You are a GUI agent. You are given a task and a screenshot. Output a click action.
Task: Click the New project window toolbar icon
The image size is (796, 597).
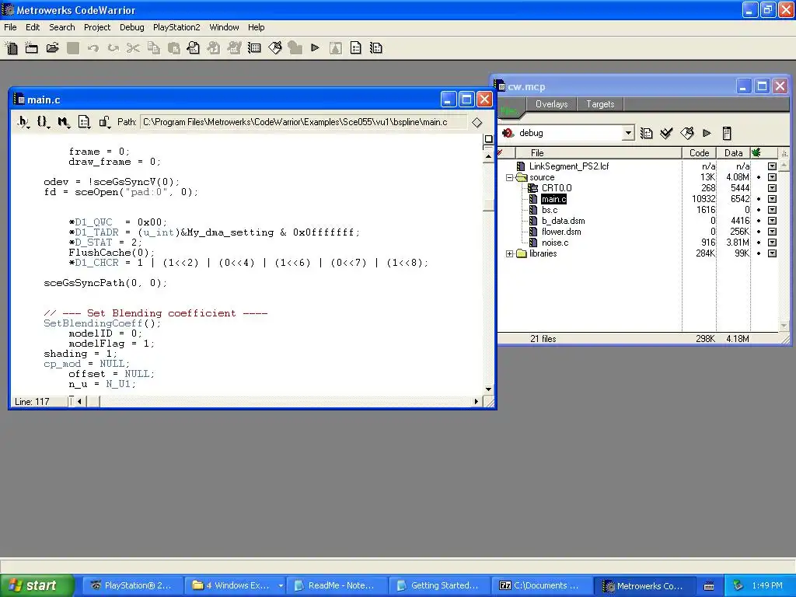(x=31, y=48)
